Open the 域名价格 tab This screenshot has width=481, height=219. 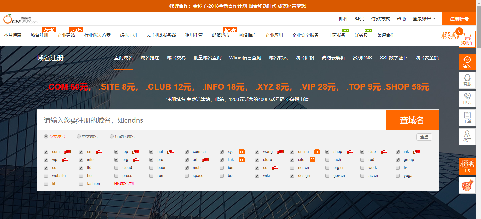pyautogui.click(x=304, y=58)
